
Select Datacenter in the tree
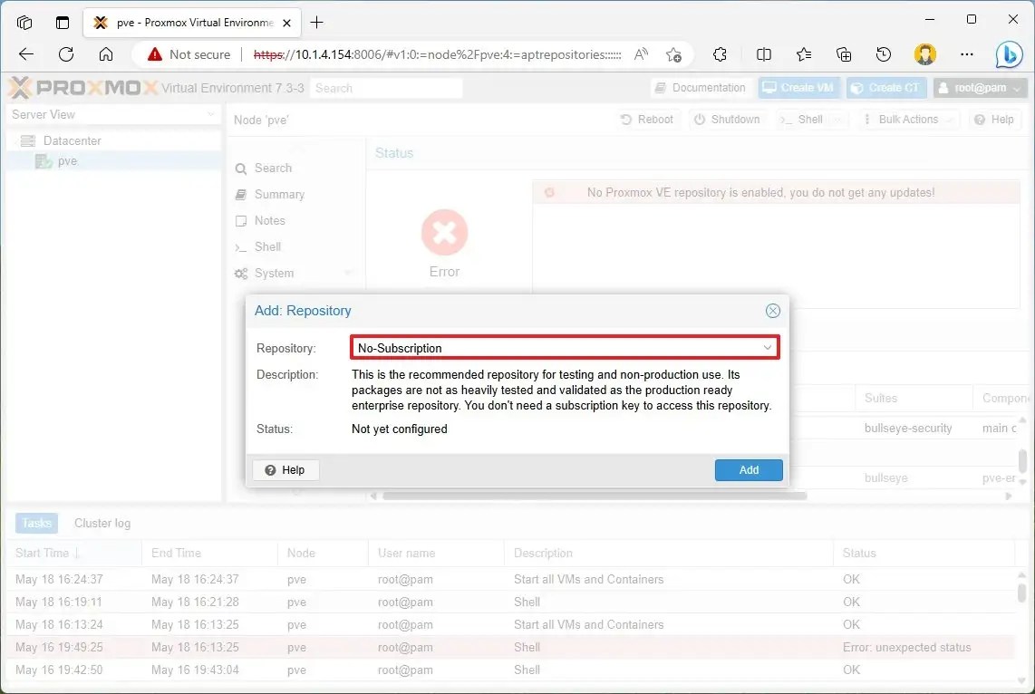pos(72,140)
